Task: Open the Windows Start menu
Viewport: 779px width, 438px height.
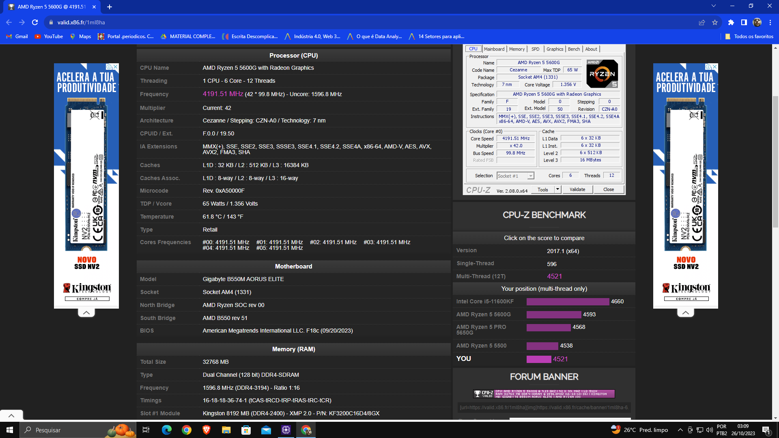Action: pos(10,430)
